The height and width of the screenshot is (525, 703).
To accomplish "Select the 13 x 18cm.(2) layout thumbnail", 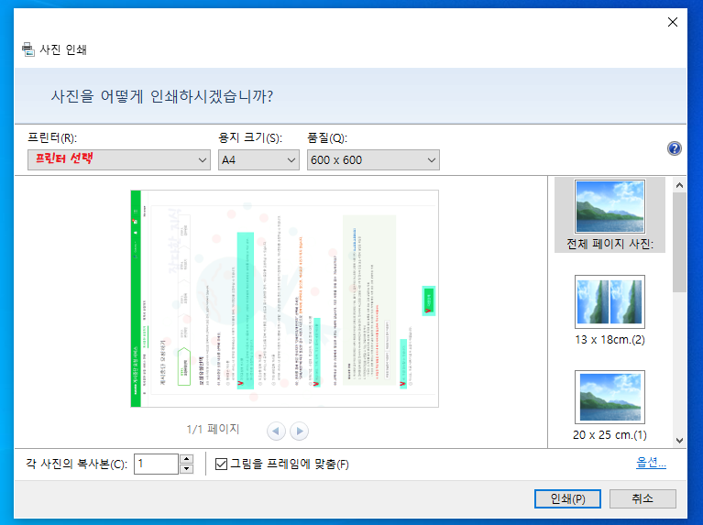I will coord(610,301).
